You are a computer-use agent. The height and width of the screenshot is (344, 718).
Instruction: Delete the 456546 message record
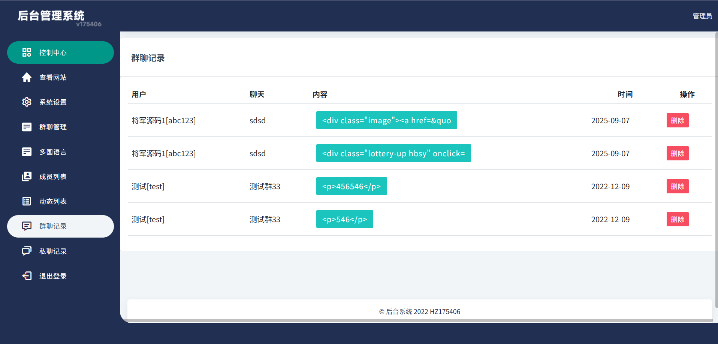pyautogui.click(x=677, y=186)
